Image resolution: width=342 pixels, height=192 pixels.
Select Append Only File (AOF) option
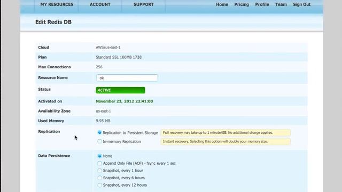point(99,163)
